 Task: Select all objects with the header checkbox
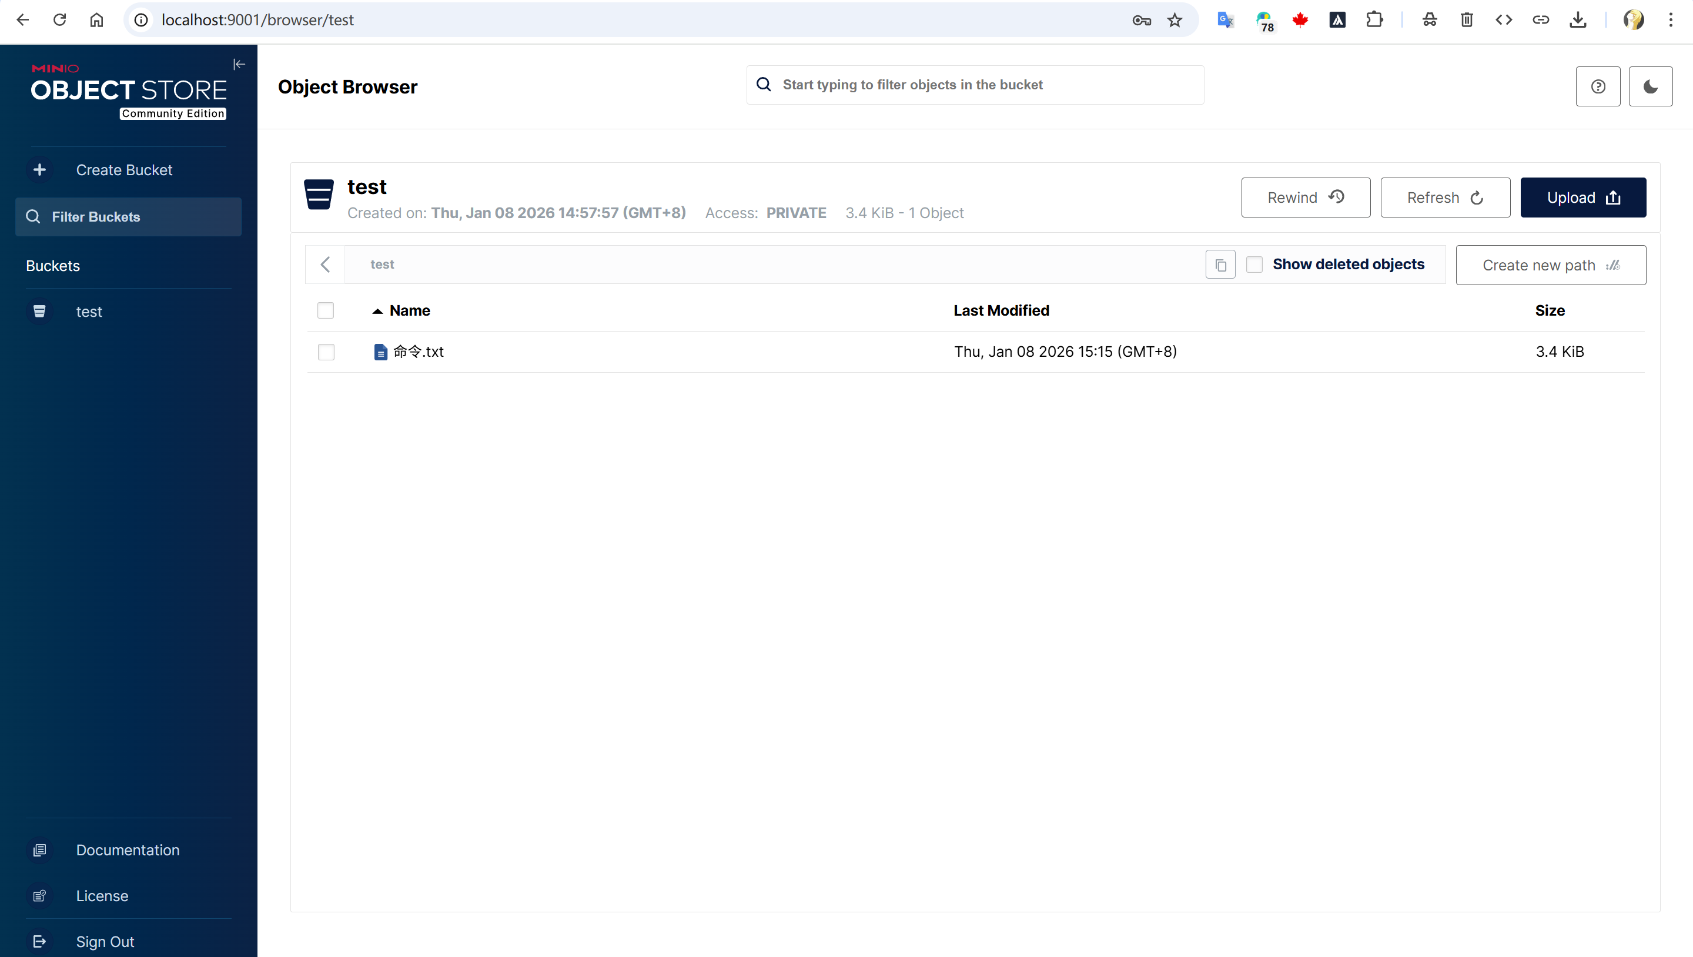(x=325, y=310)
